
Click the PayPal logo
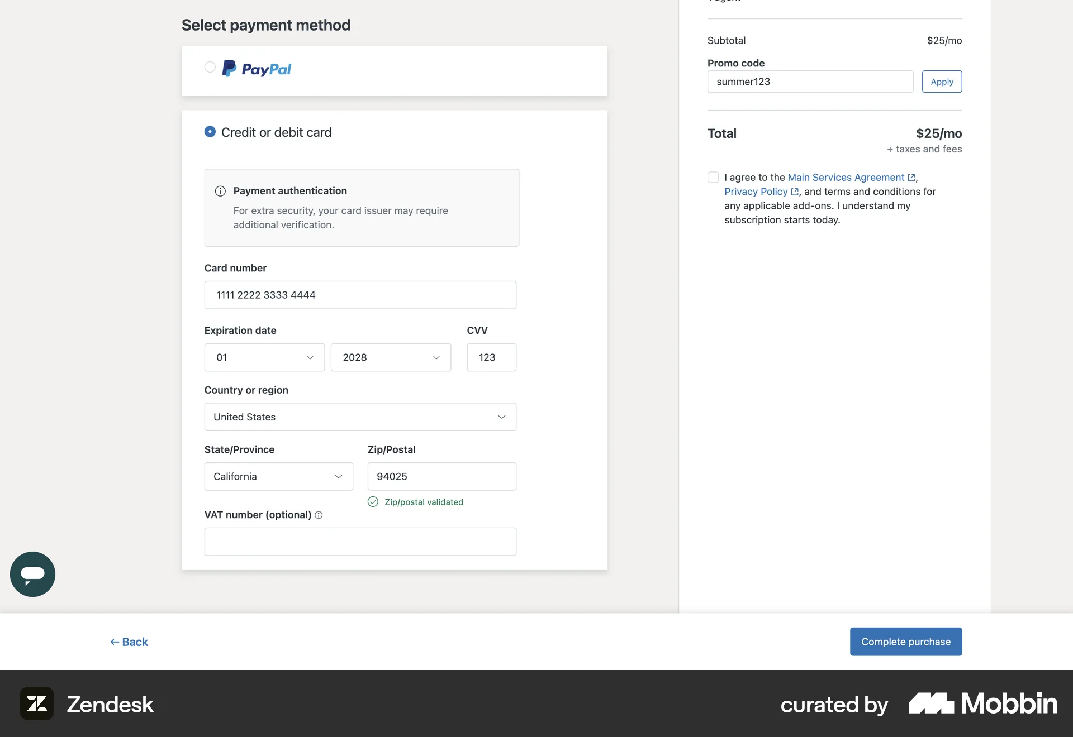pyautogui.click(x=257, y=68)
